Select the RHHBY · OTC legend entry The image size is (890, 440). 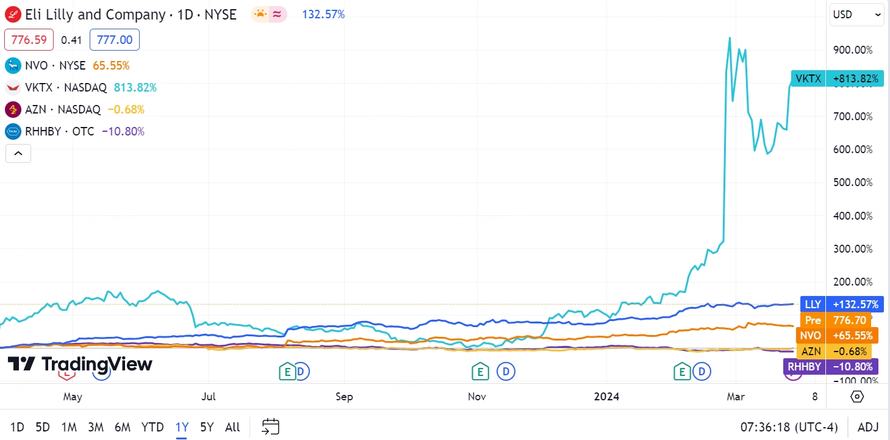click(x=60, y=131)
